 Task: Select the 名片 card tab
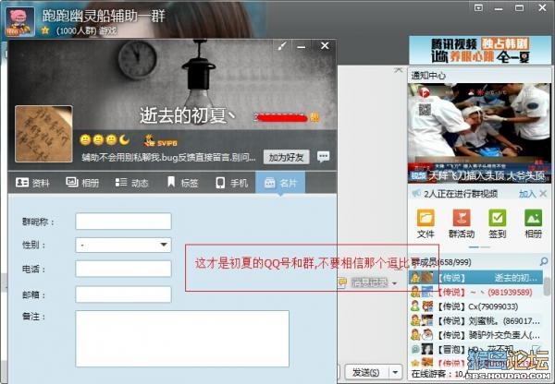(280, 183)
